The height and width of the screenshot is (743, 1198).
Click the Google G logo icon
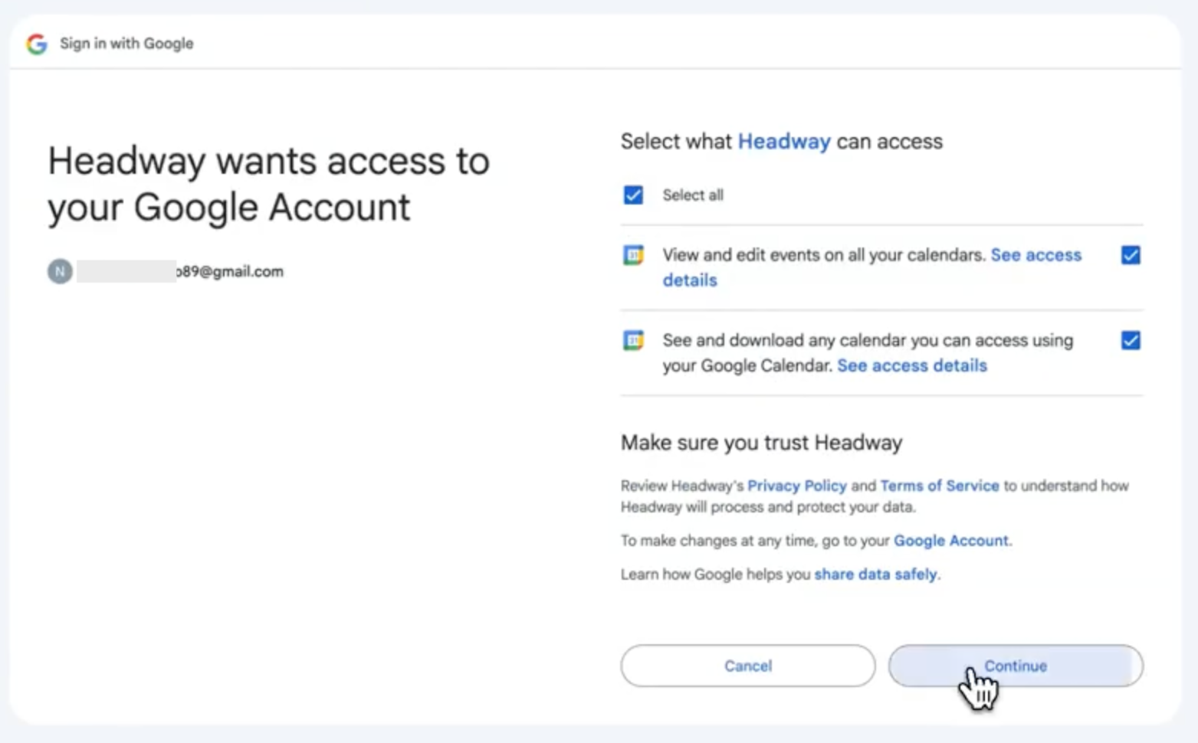(x=37, y=44)
